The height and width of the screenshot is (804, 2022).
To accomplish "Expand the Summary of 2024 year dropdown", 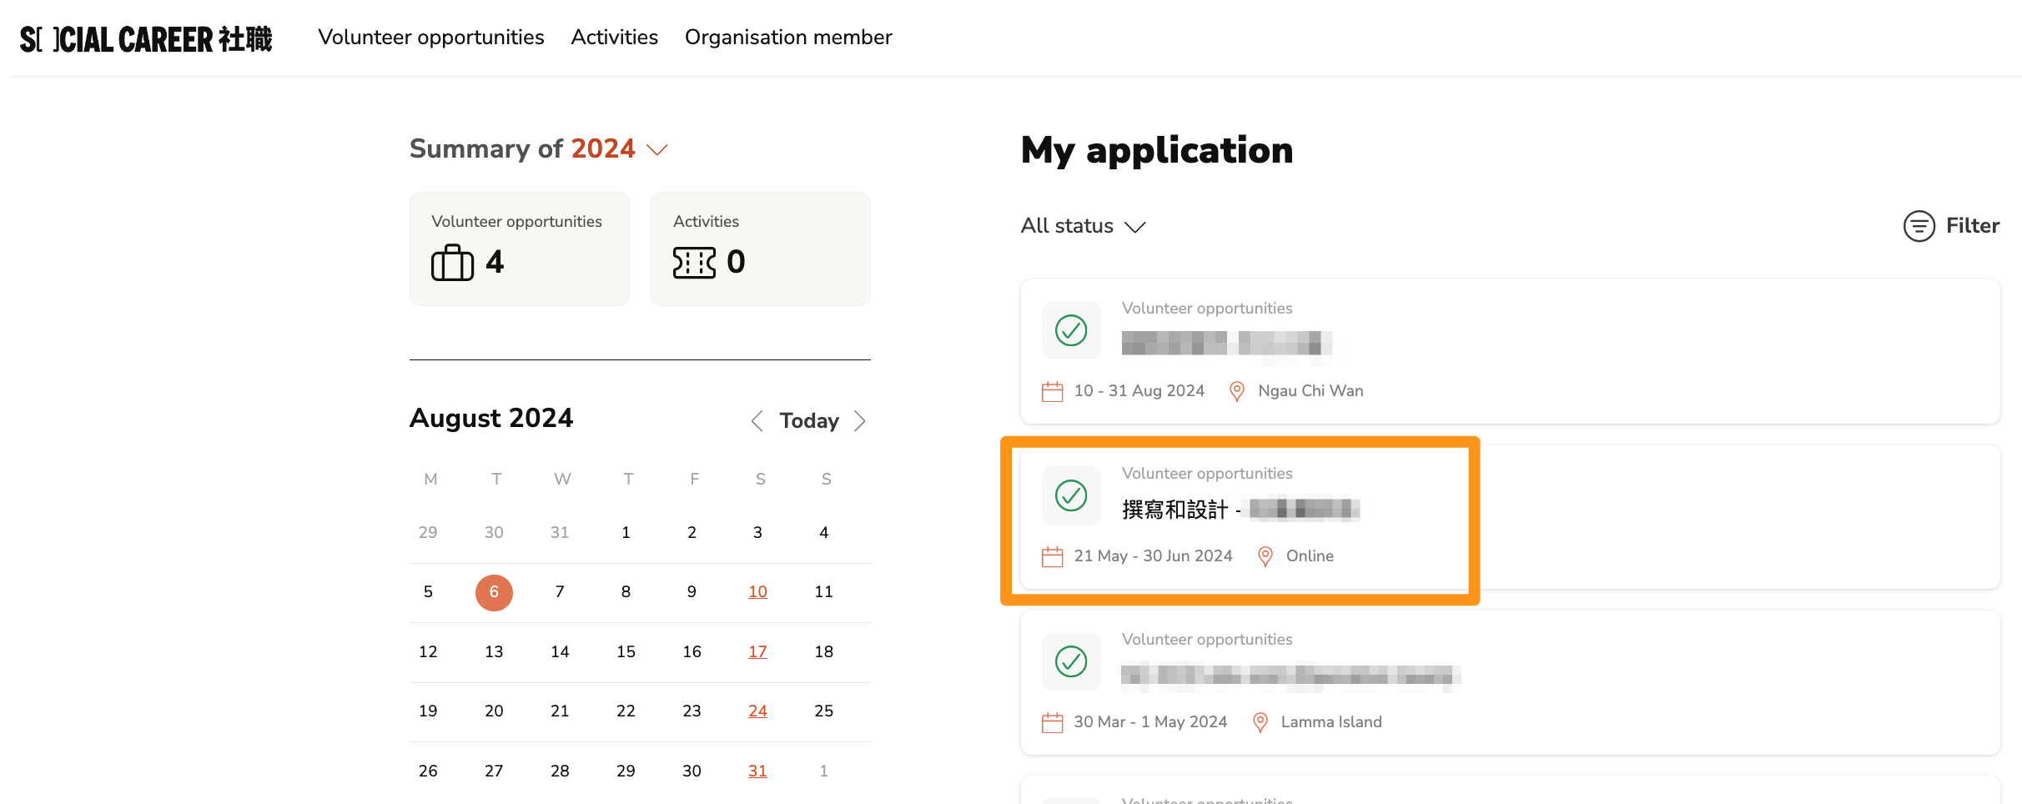I will point(657,149).
